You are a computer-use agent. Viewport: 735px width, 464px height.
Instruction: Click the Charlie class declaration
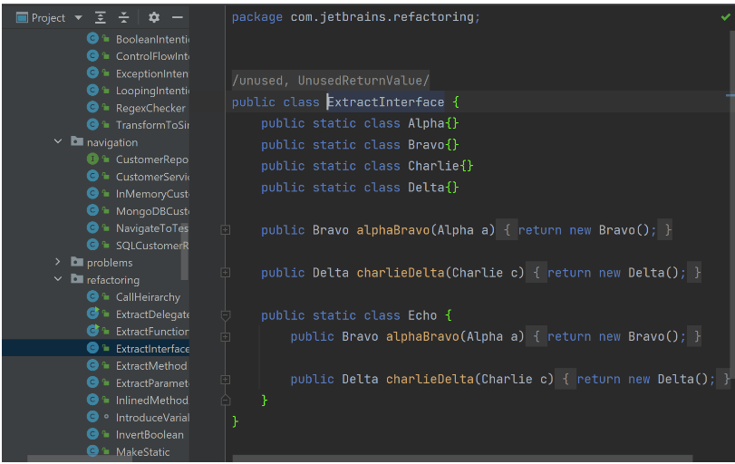(367, 166)
